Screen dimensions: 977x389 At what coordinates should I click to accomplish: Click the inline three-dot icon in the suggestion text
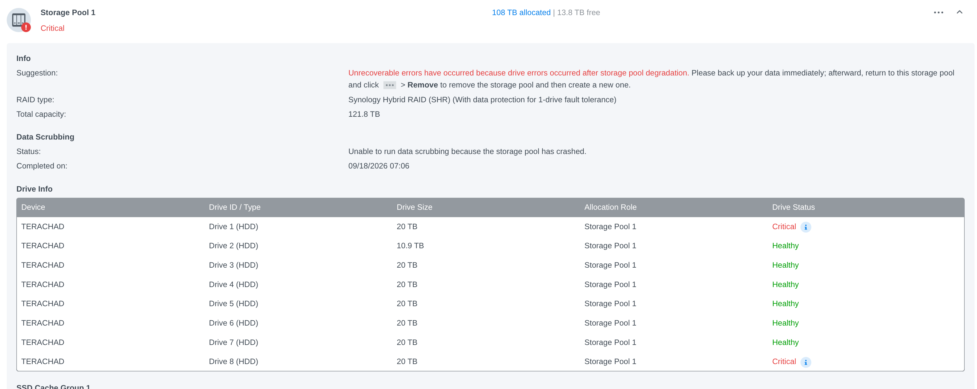click(x=390, y=85)
